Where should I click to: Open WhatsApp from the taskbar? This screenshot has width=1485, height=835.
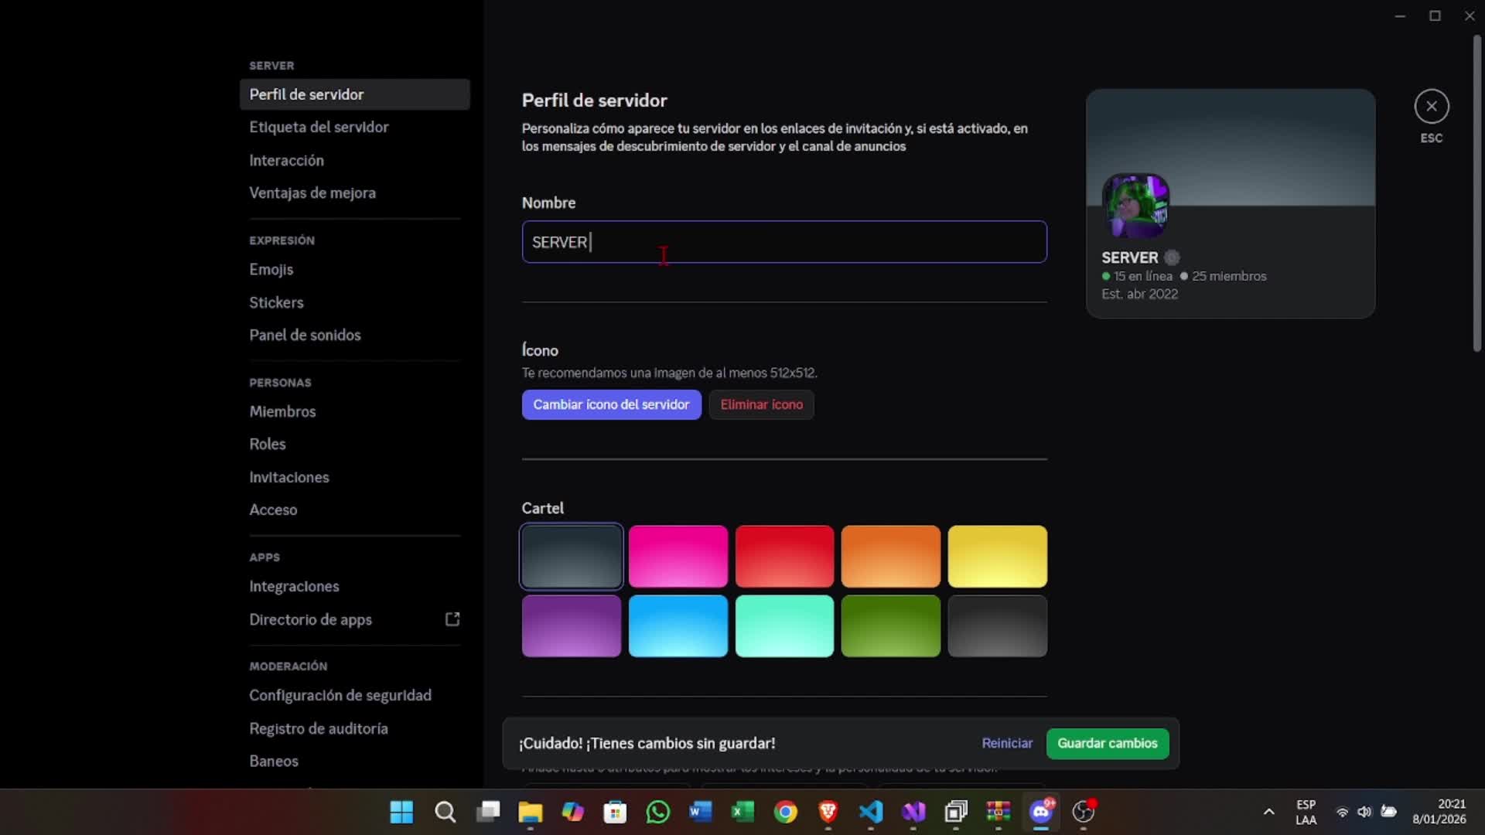[657, 812]
